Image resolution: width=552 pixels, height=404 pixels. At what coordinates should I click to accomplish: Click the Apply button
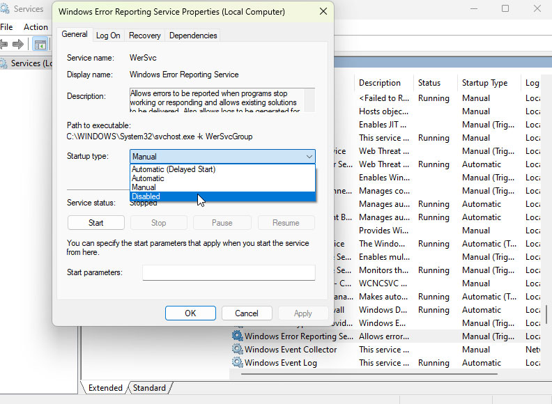point(302,313)
